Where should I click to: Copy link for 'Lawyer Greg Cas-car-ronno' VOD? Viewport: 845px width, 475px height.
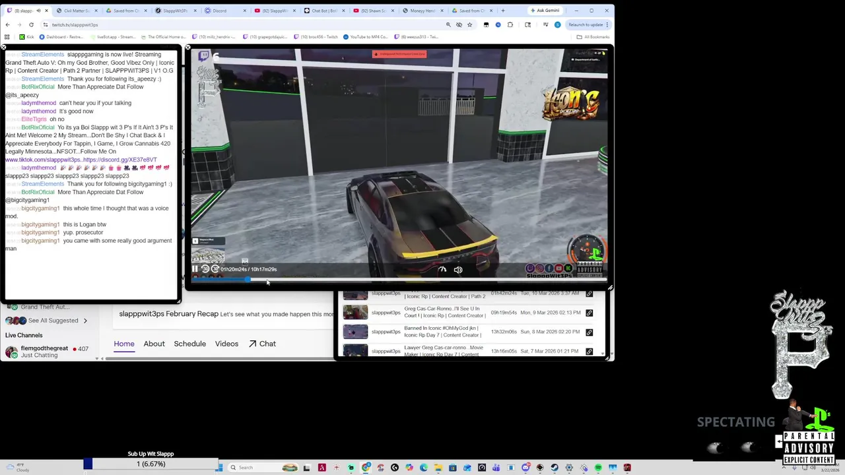(x=589, y=351)
